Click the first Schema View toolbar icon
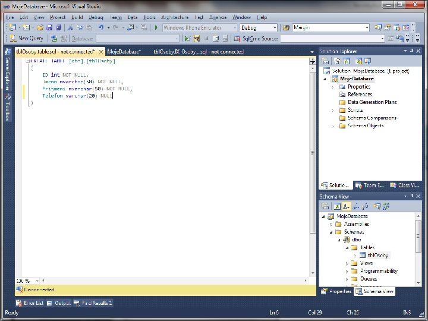Viewport: 428px width, 321px height. (325, 206)
